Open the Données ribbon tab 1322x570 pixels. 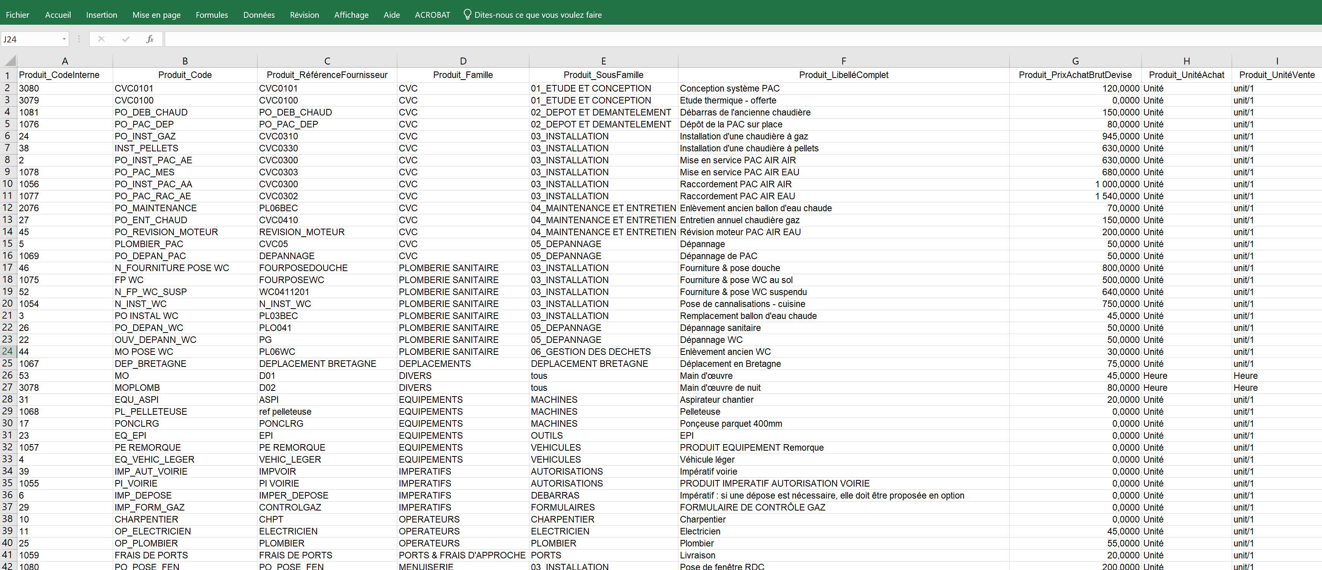[259, 15]
